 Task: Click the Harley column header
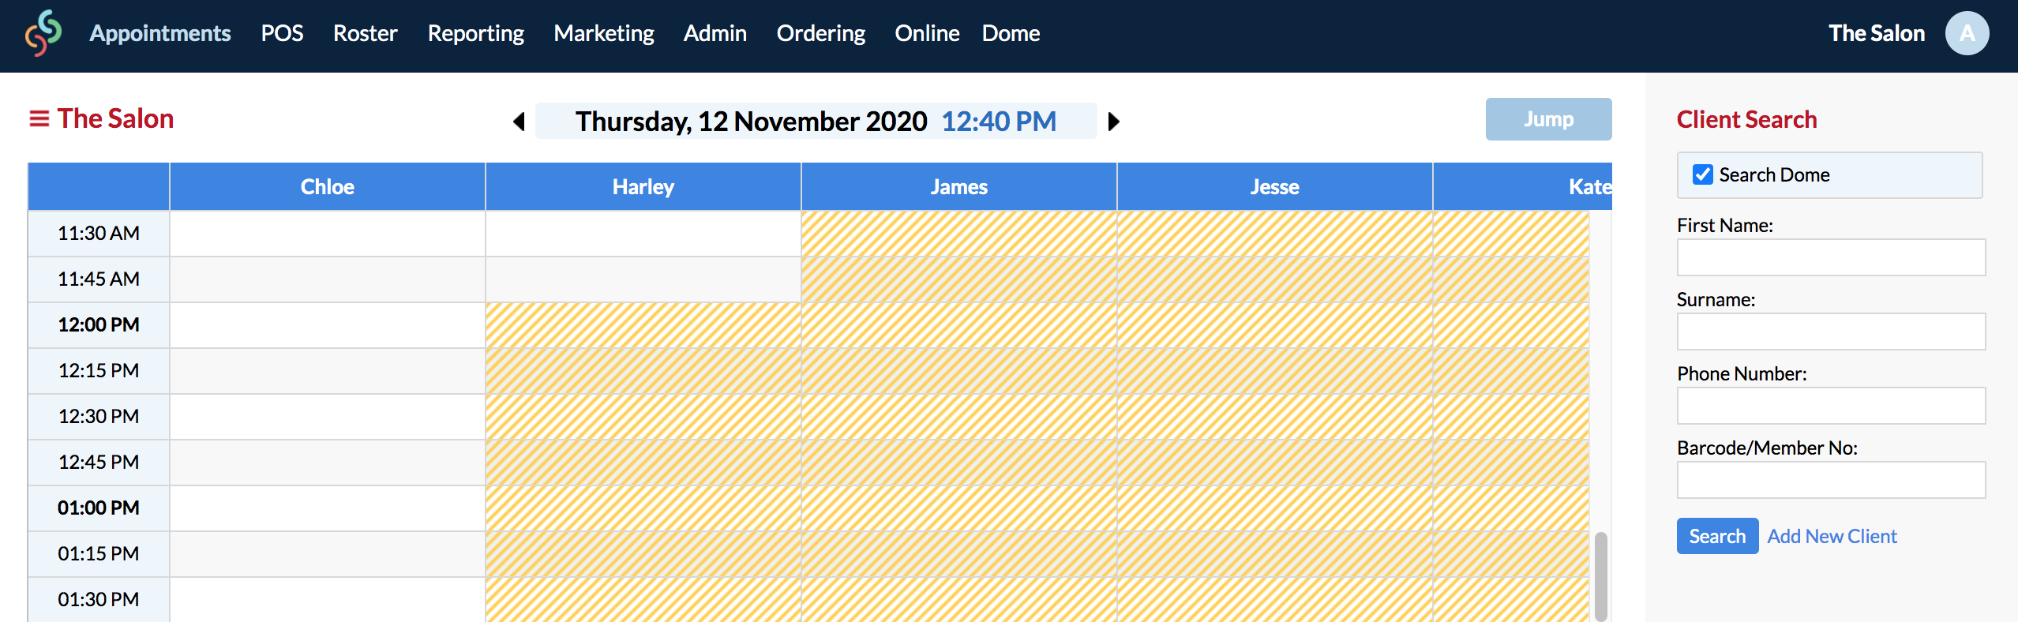point(643,187)
